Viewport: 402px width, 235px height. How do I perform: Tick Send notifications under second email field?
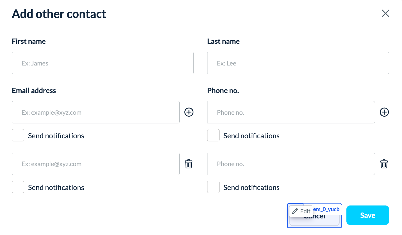(18, 187)
